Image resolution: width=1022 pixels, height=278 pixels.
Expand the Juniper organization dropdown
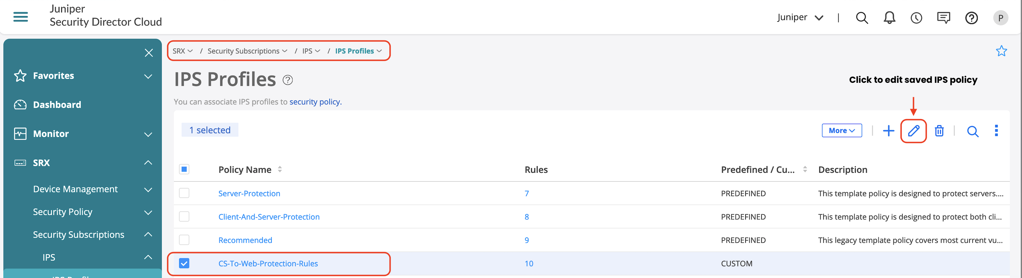(800, 17)
